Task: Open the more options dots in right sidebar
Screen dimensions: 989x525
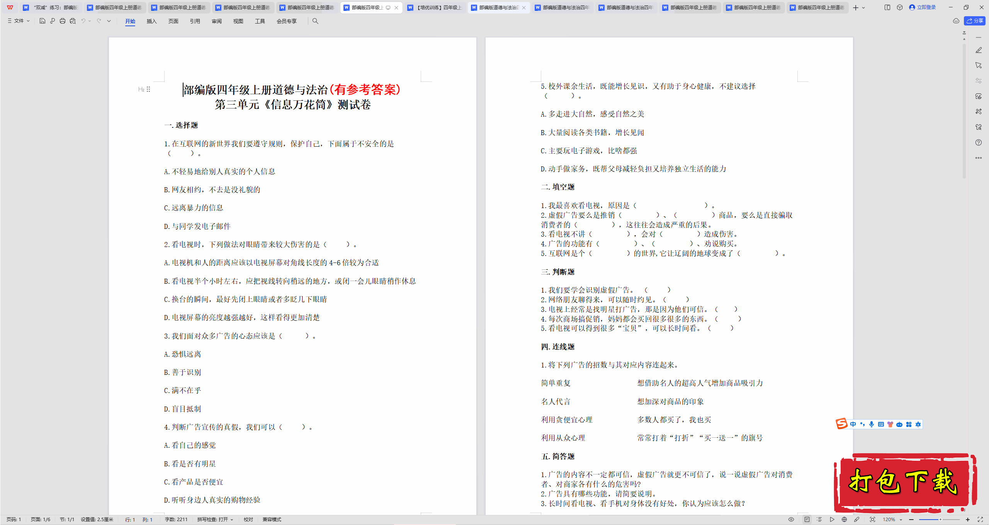Action: pyautogui.click(x=979, y=158)
